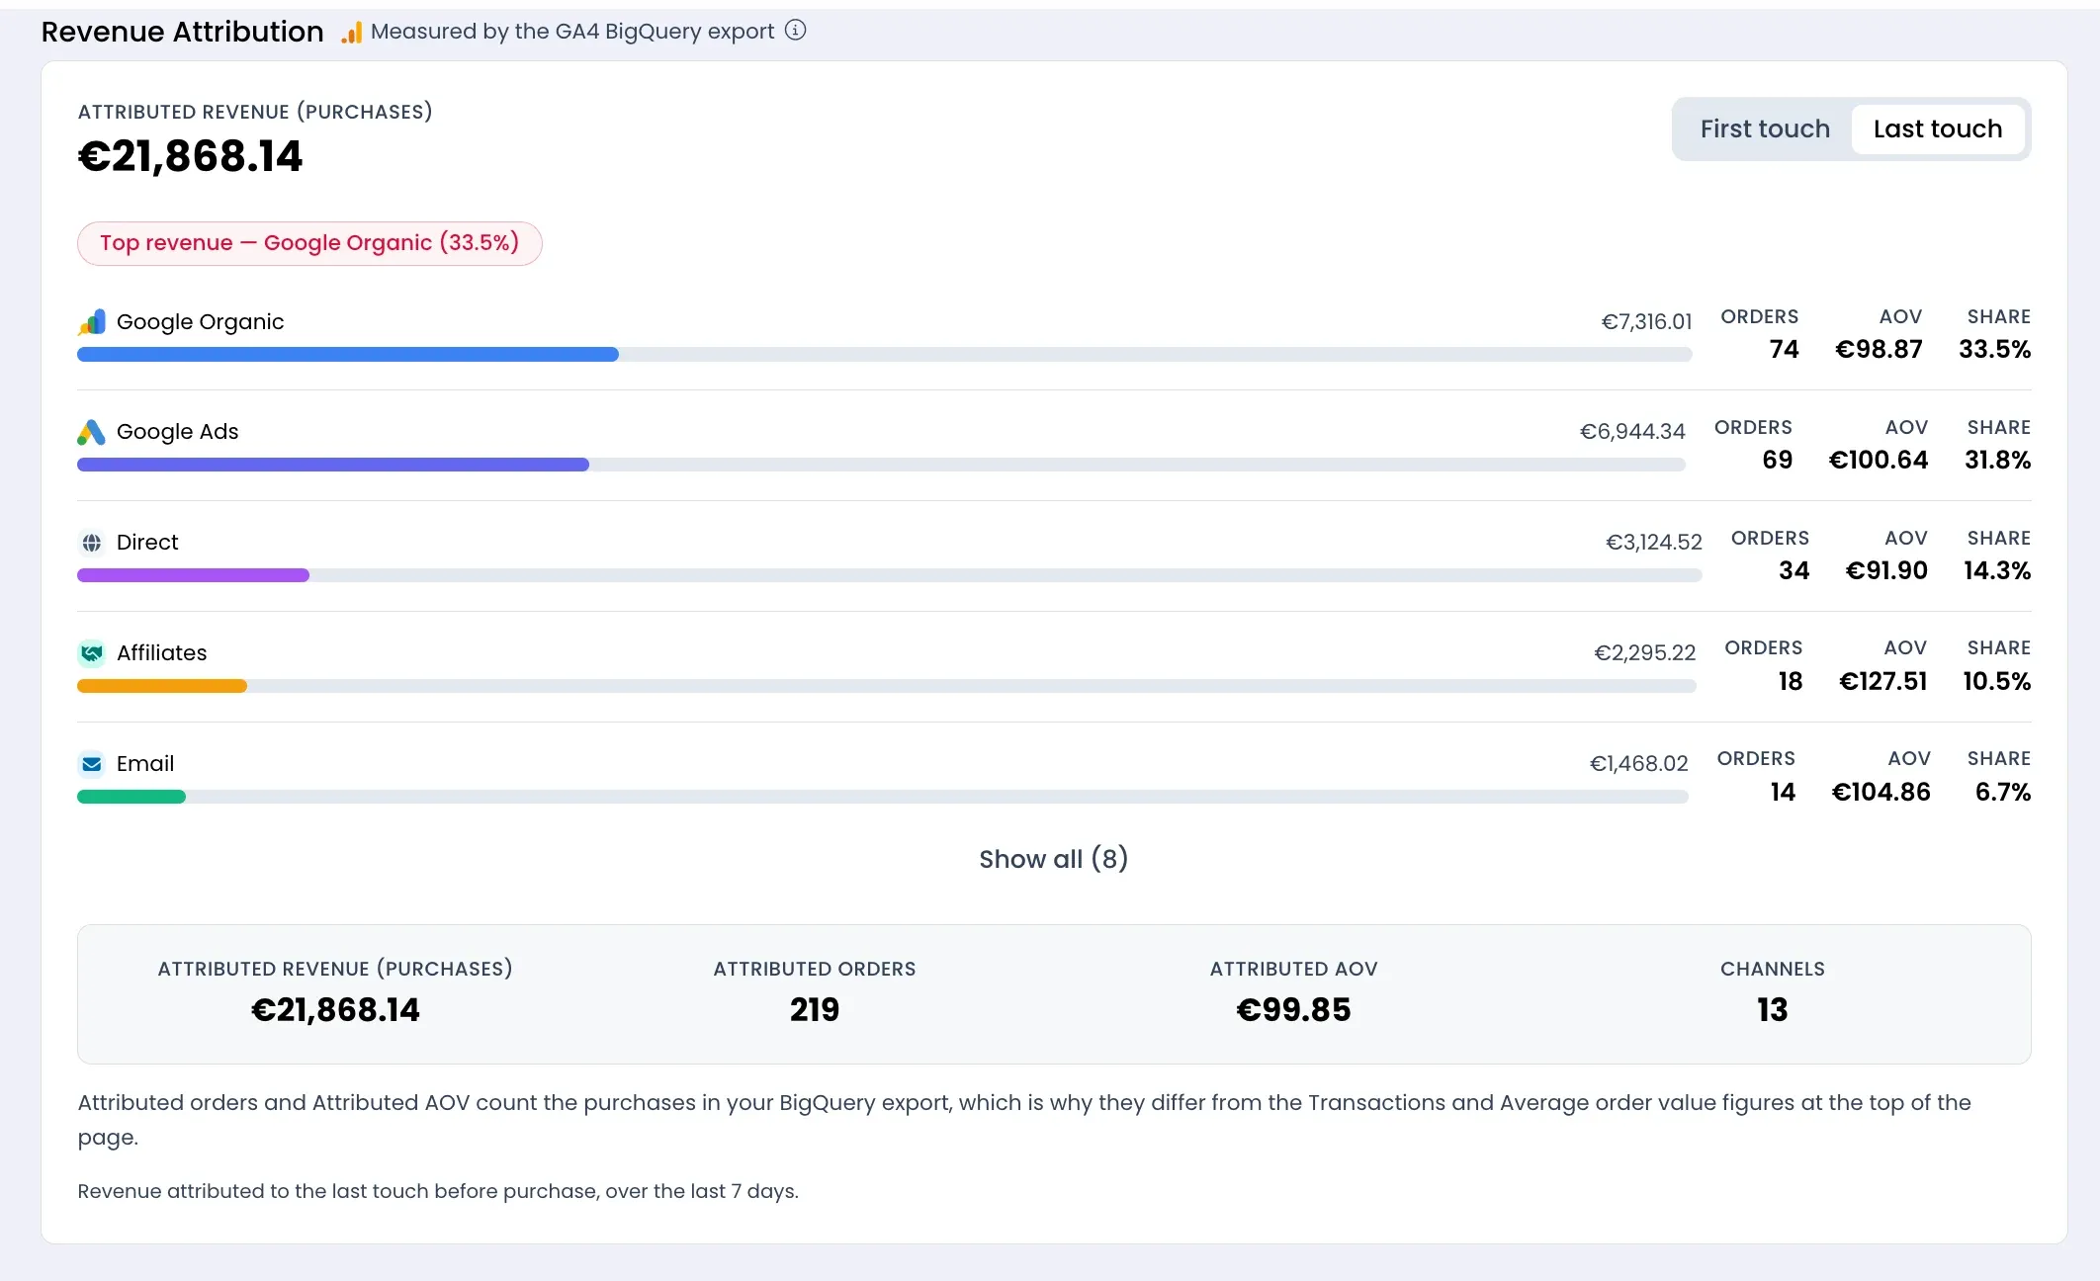
Task: Click the info icon beside BigQuery export
Action: click(795, 30)
